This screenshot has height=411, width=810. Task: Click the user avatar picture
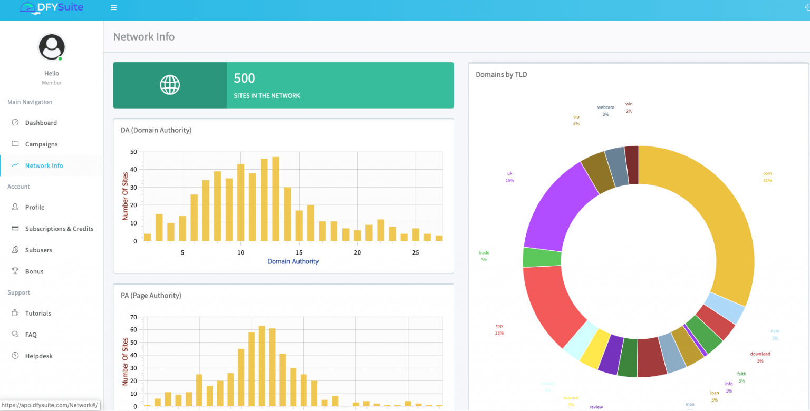[52, 47]
